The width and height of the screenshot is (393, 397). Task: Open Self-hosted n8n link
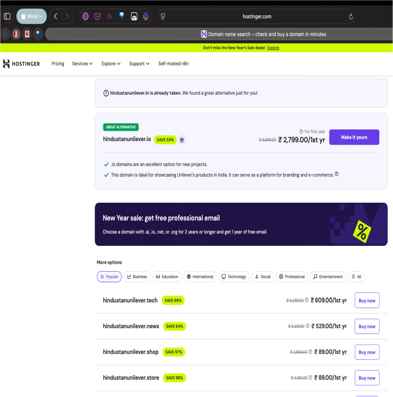pos(173,64)
